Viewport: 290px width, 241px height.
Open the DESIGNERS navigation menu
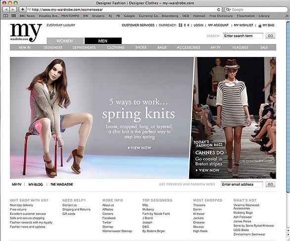(53, 48)
